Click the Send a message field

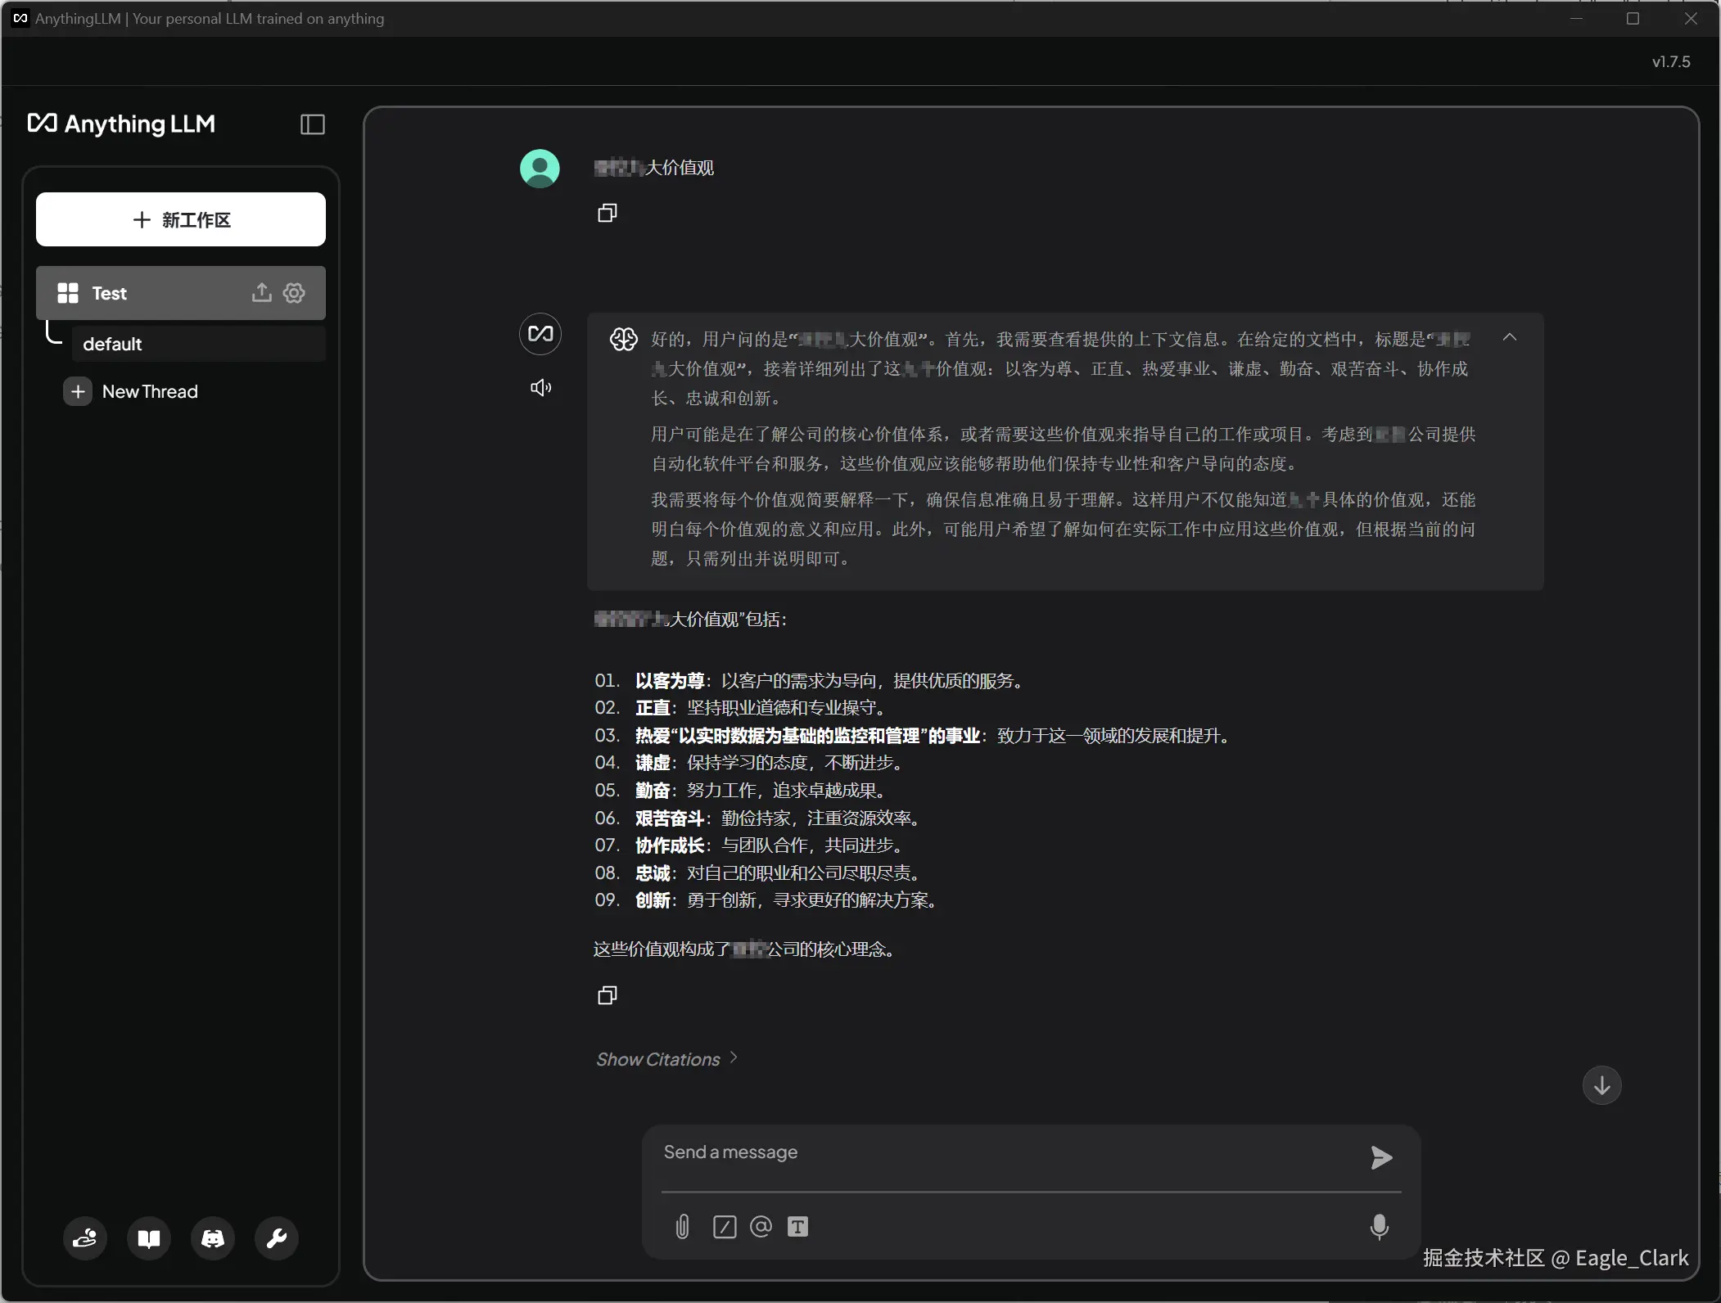point(1007,1152)
